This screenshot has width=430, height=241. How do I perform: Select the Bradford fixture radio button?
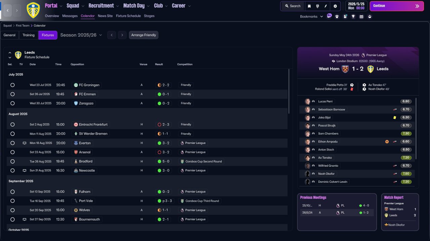click(x=12, y=161)
